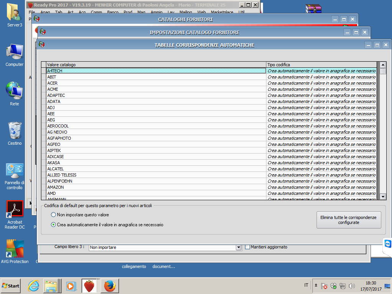Viewport: 392px width, 294px height.
Task: Click the 'Valore catalogo' column header
Action: point(156,65)
